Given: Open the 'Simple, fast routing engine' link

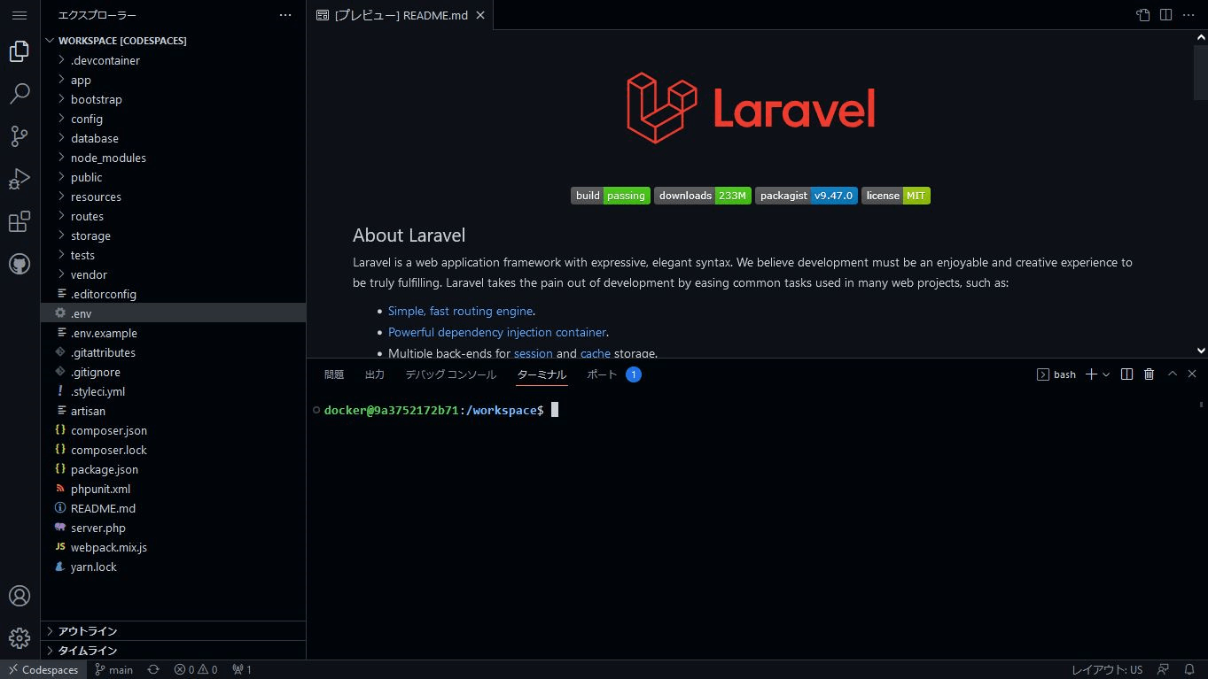Looking at the screenshot, I should pos(461,311).
